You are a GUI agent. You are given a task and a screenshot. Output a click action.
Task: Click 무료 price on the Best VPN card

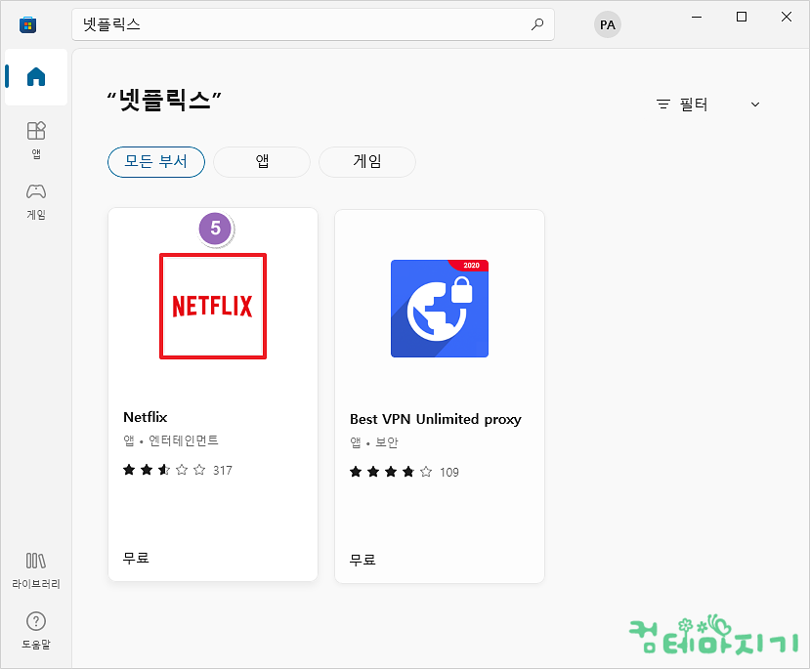(x=362, y=560)
